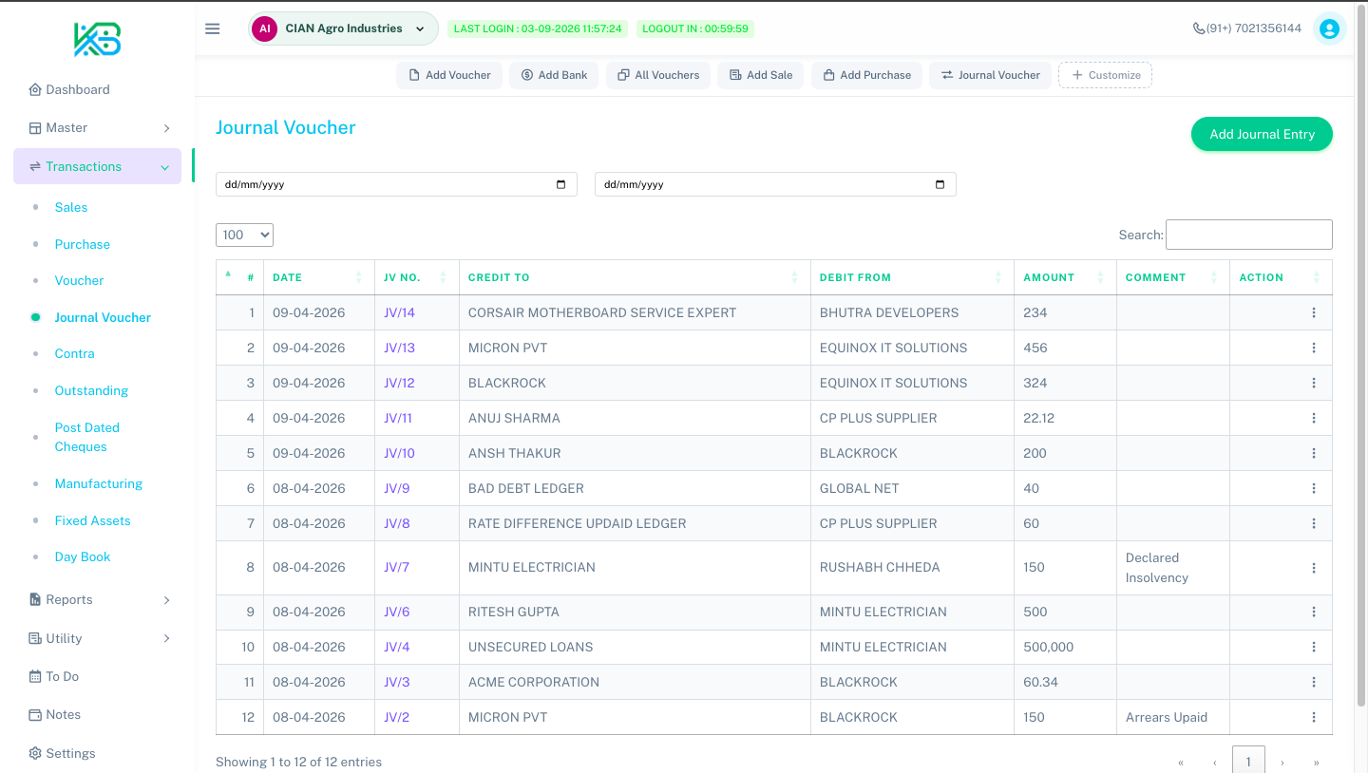1368x773 pixels.
Task: Open calendar picker on second date field
Action: pos(940,184)
